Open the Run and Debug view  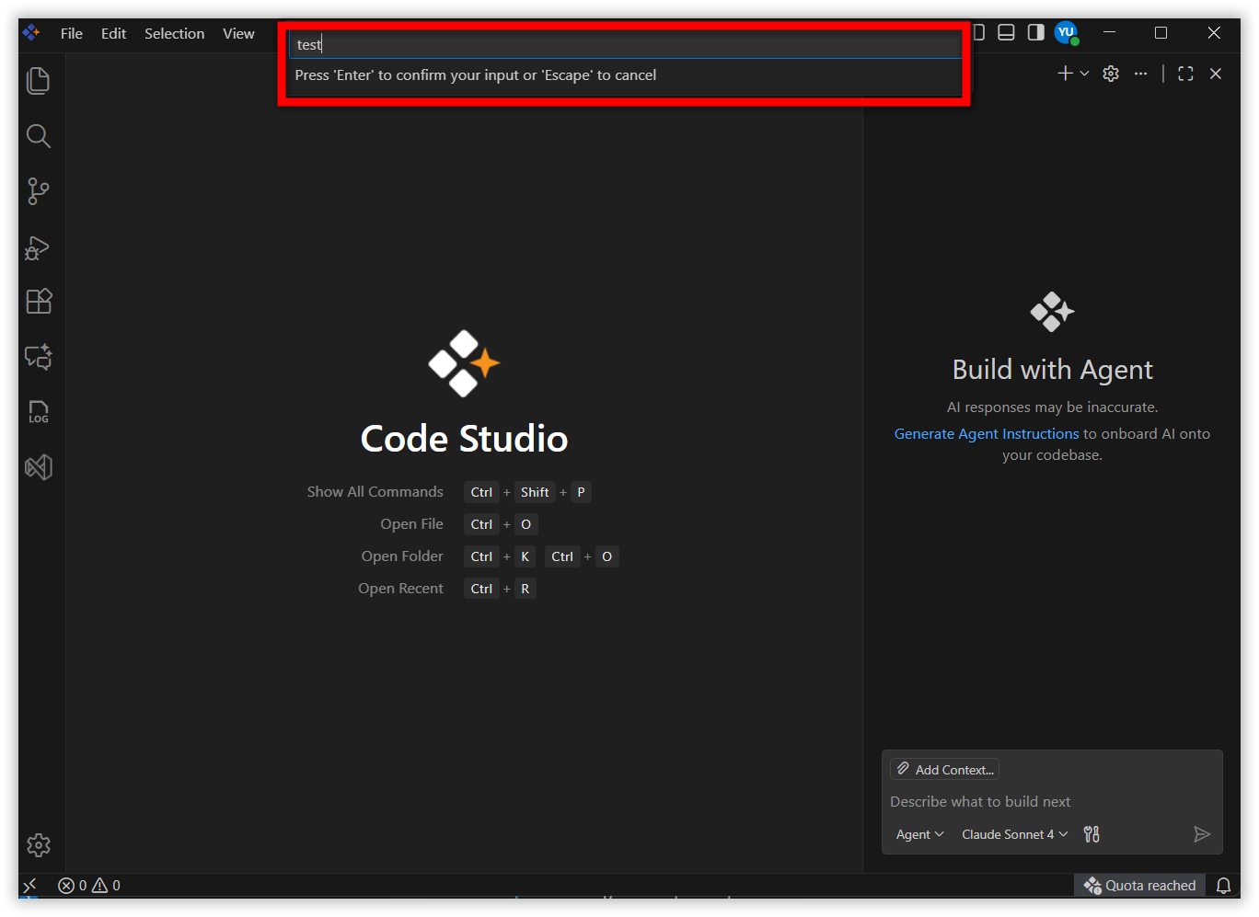pos(38,247)
